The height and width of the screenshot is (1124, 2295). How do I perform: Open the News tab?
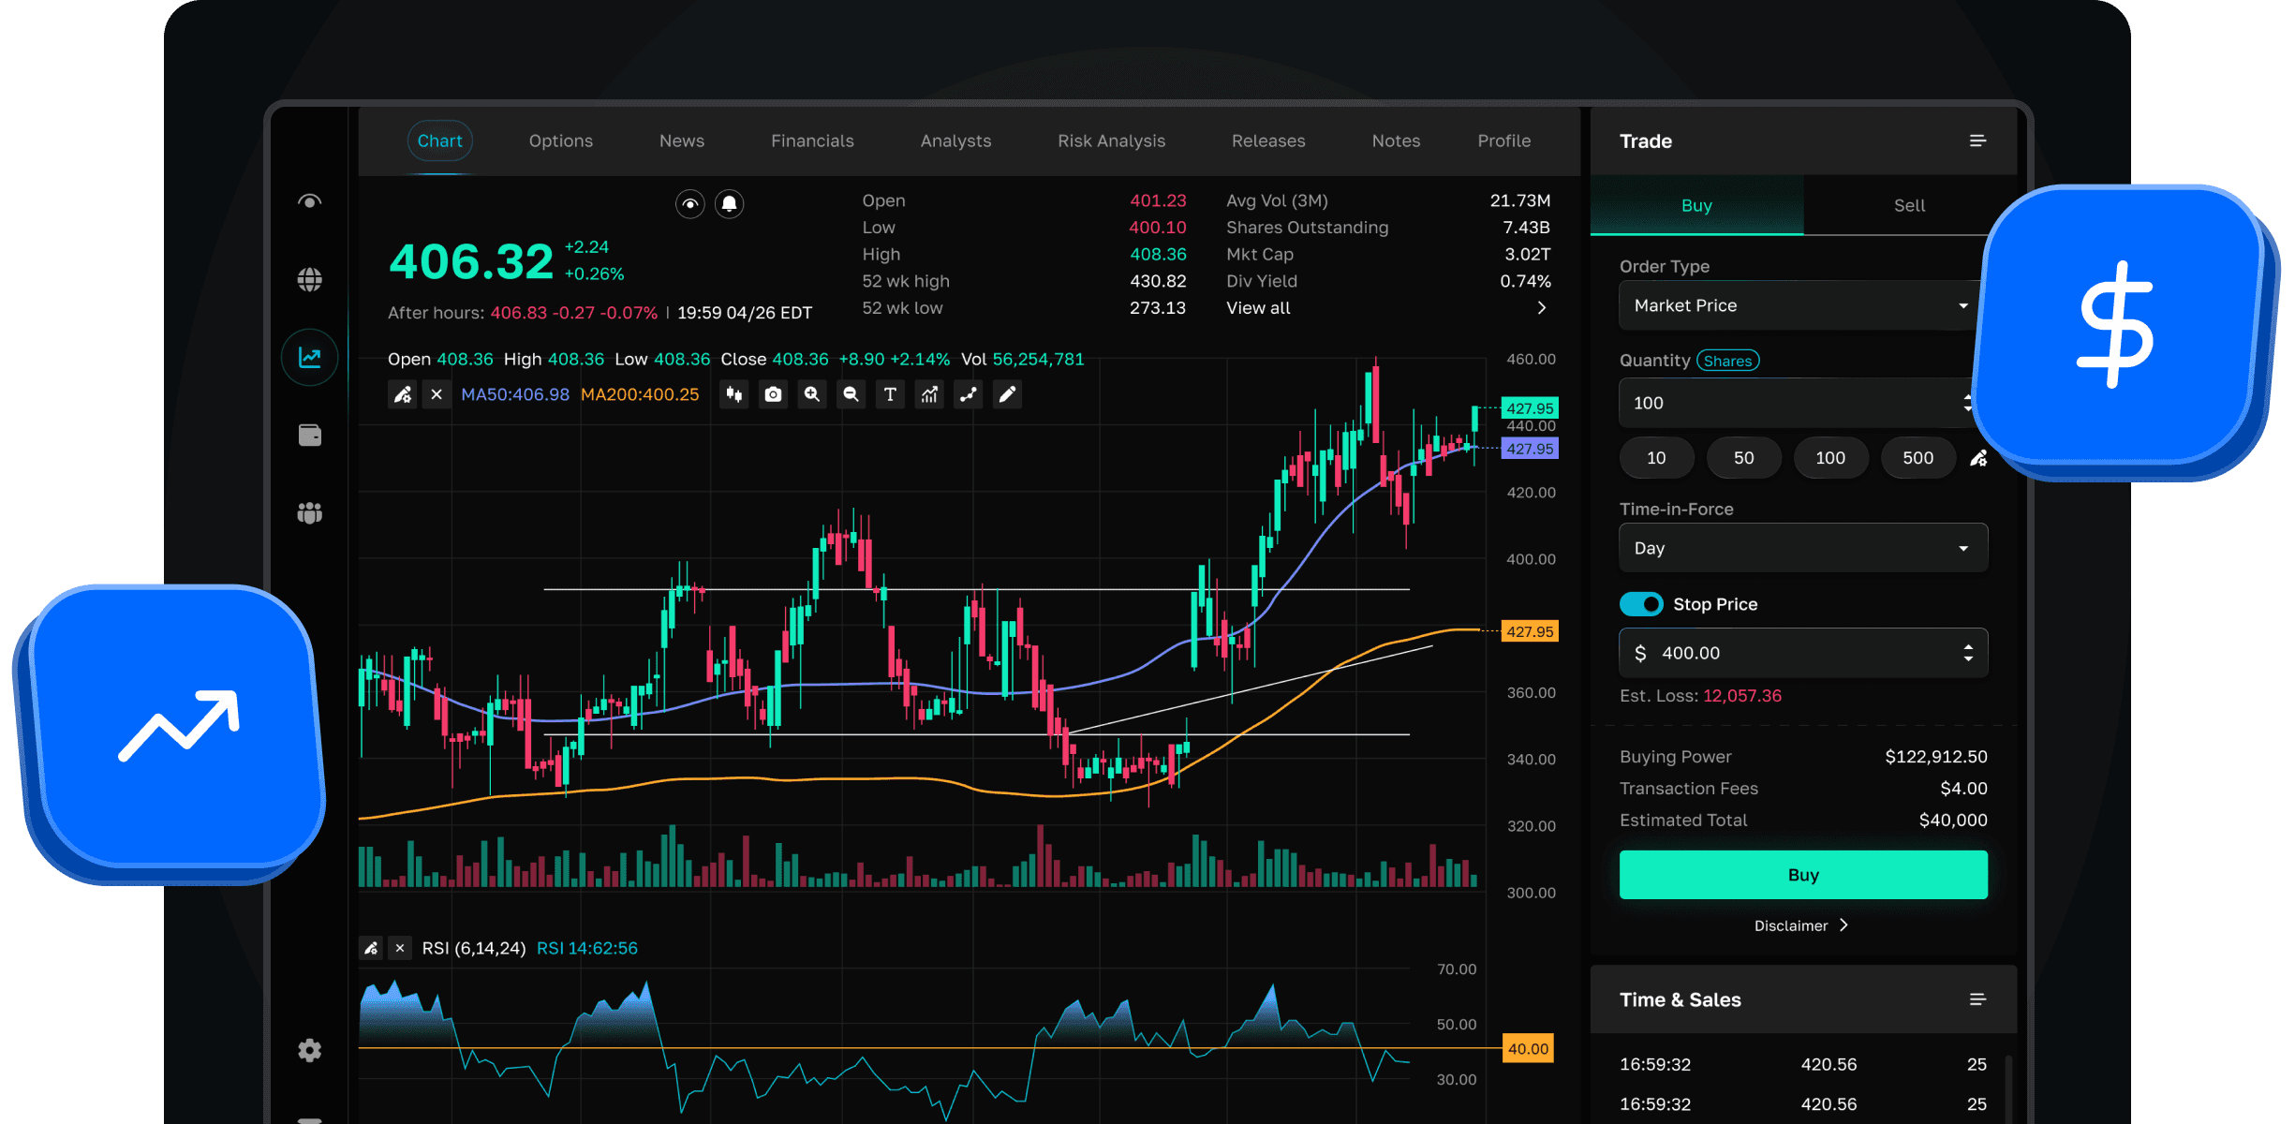pyautogui.click(x=681, y=140)
